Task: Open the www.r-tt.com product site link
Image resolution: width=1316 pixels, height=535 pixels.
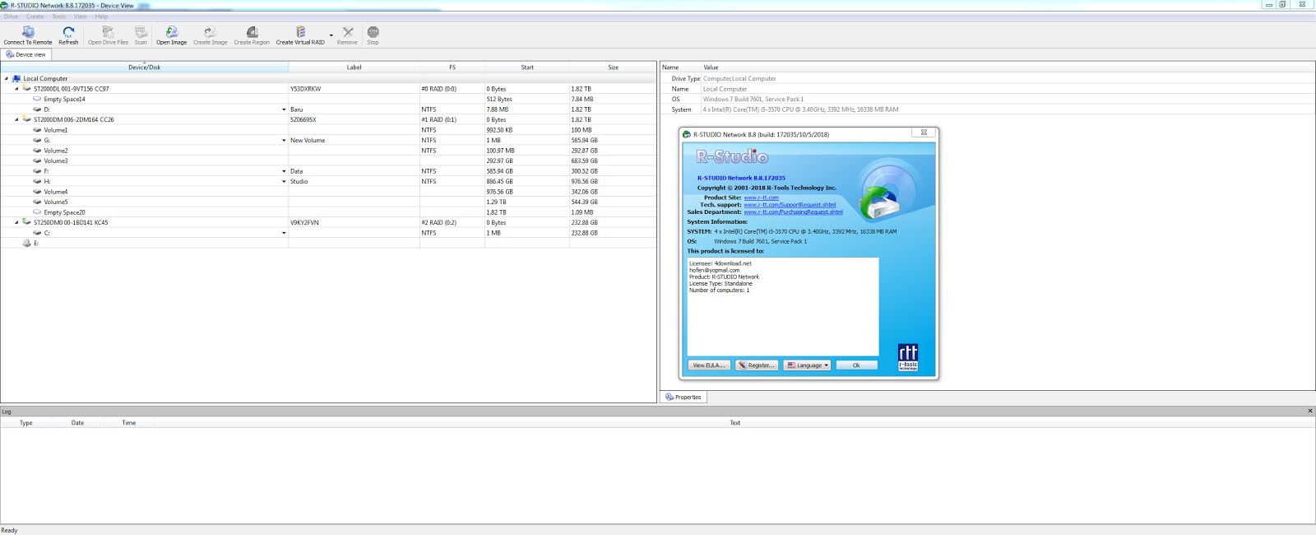Action: [x=761, y=198]
